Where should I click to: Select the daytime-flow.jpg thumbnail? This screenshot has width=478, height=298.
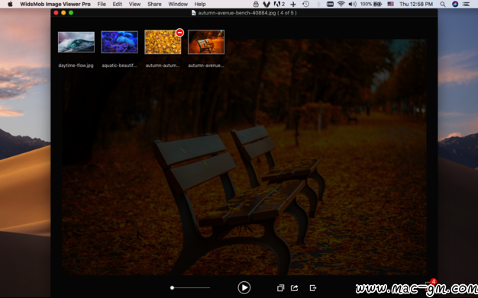tap(76, 42)
